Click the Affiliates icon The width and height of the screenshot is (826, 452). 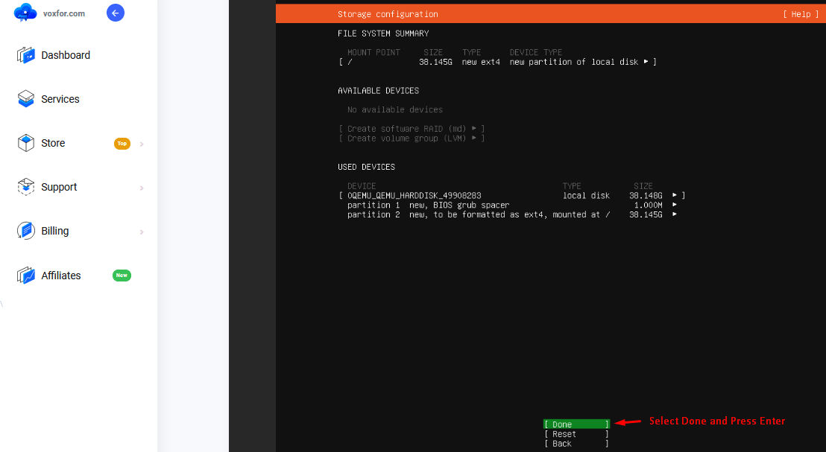25,275
